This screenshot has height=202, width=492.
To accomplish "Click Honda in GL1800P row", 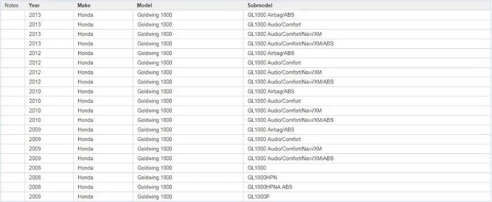I will (x=85, y=197).
